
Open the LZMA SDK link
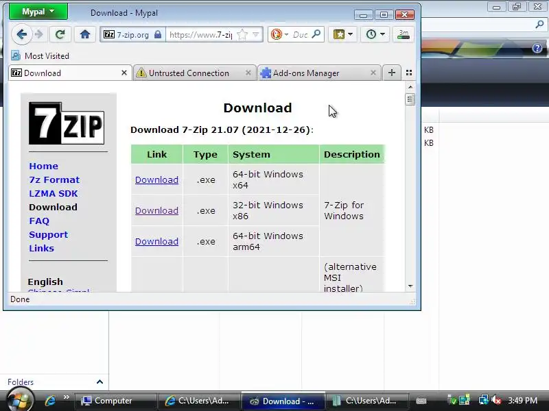tap(54, 193)
